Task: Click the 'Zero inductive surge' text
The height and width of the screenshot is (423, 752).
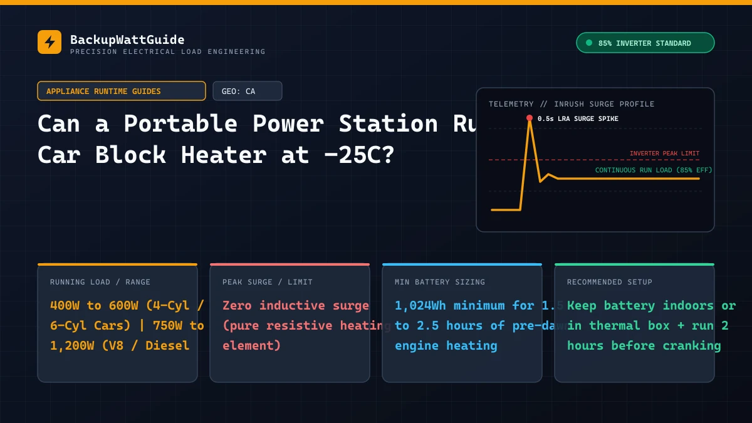Action: point(296,305)
